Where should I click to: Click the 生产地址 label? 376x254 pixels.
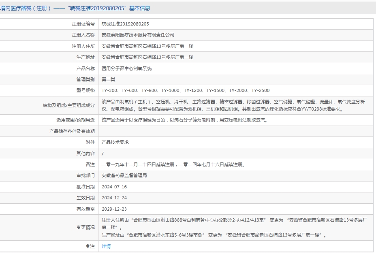click(85, 58)
